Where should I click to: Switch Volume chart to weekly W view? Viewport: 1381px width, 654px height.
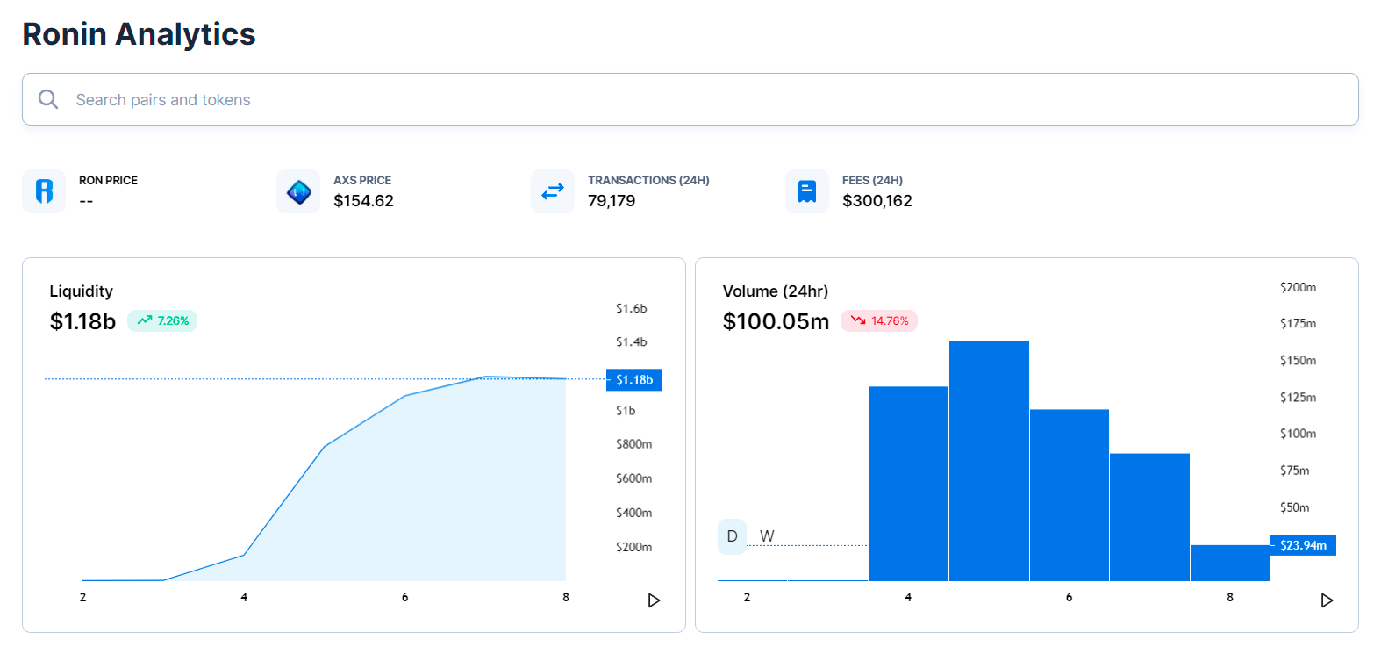pyautogui.click(x=767, y=536)
